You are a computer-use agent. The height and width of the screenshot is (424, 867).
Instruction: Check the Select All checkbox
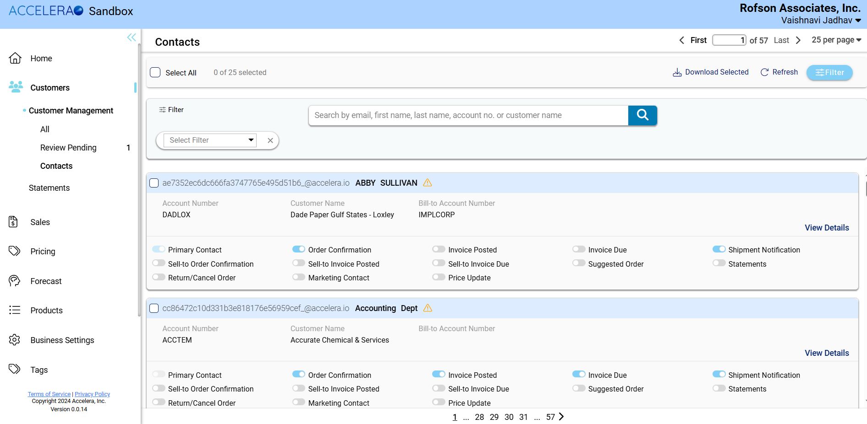point(155,73)
